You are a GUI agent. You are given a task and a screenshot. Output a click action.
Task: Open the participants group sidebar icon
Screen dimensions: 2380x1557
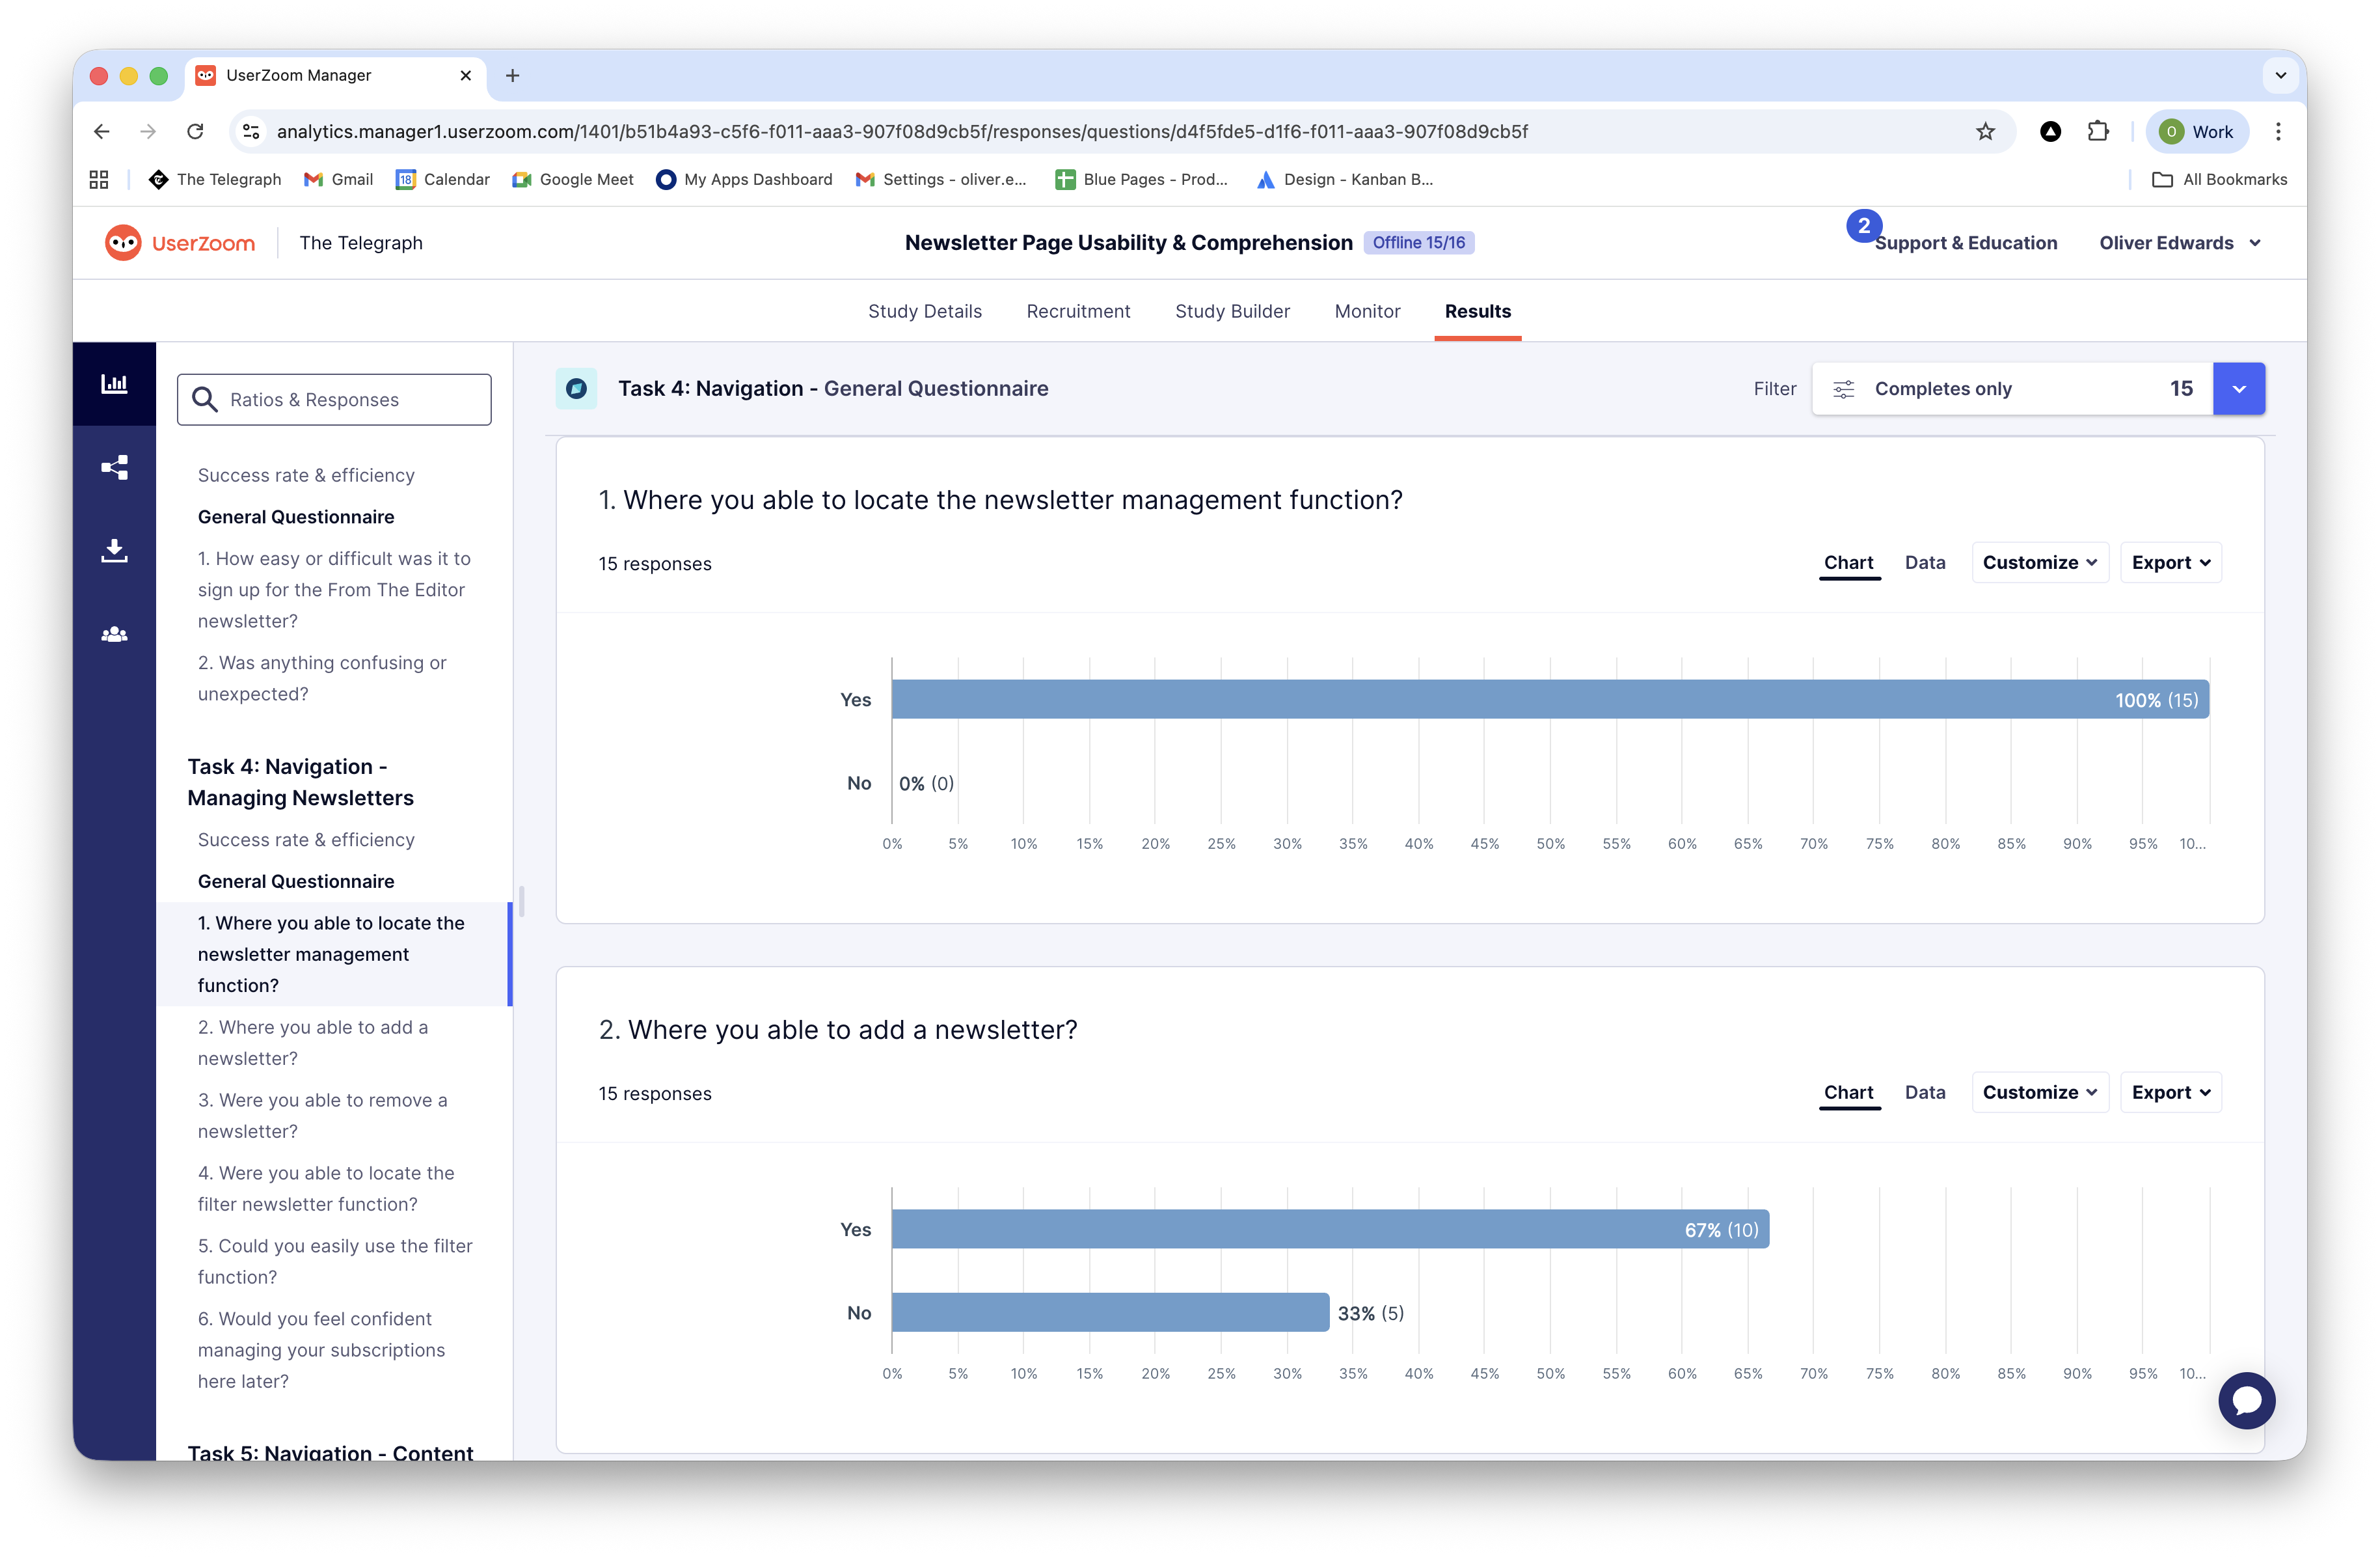pyautogui.click(x=114, y=635)
